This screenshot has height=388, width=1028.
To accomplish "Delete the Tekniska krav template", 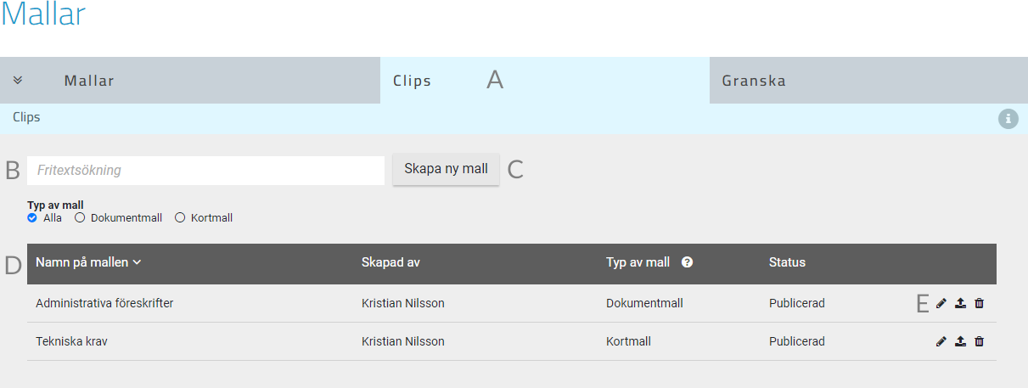I will (979, 341).
